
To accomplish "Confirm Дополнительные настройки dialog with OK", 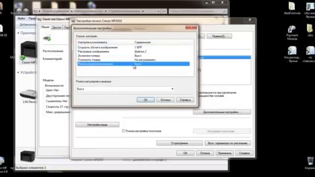I will (x=146, y=100).
